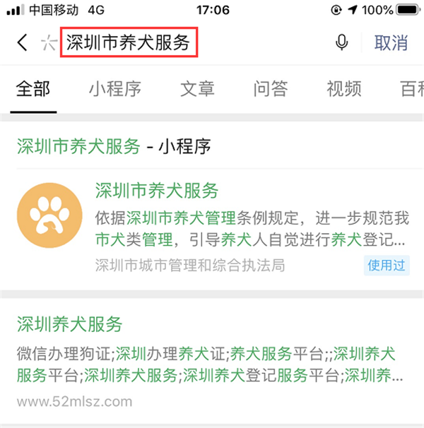Open the 深圳市养犬服务 - 小程序 section header
This screenshot has height=428, width=424.
coord(114,146)
